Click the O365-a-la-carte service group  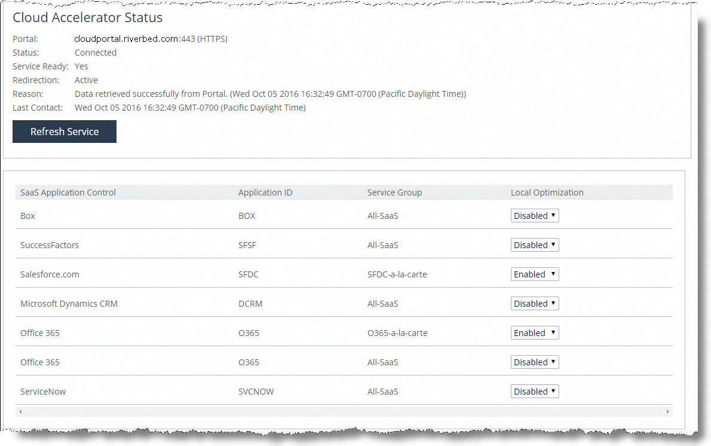[x=397, y=333]
